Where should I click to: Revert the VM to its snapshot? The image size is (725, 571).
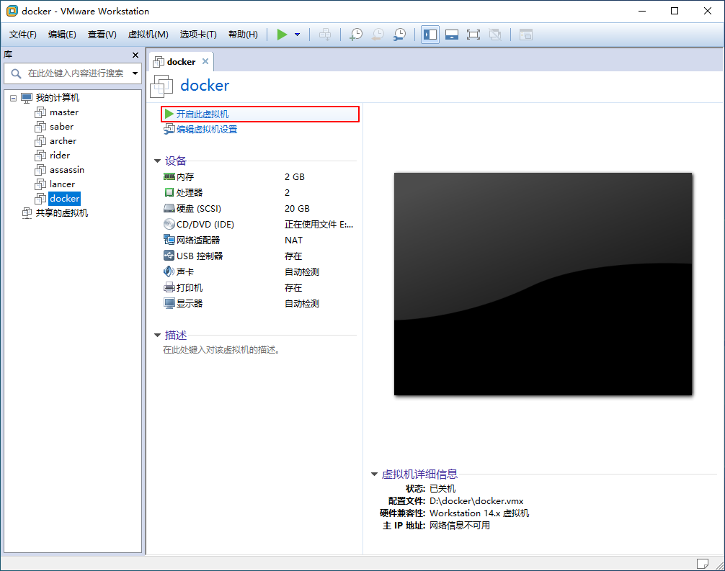click(x=377, y=34)
